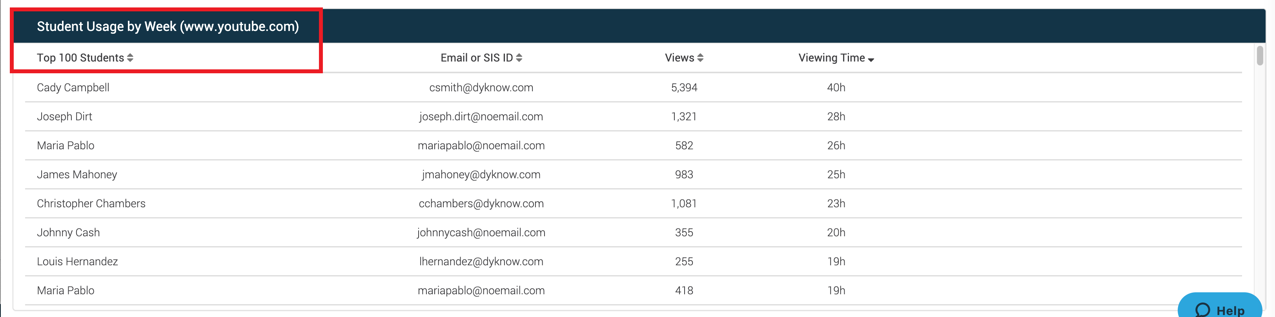Select jmahoney@dyknow.com email cell

click(481, 175)
